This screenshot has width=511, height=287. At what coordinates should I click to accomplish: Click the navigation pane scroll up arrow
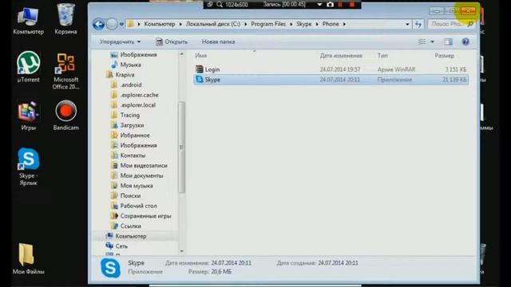pos(181,54)
